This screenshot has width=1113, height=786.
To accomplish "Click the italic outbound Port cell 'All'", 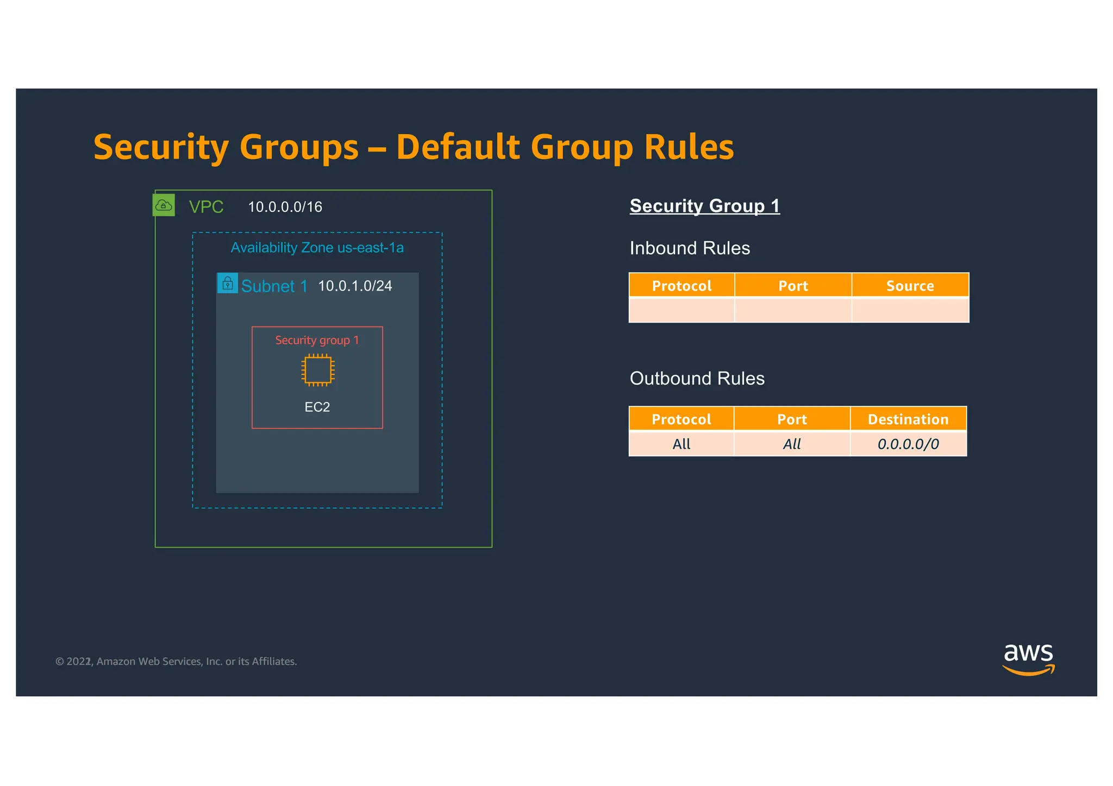I will coord(792,444).
